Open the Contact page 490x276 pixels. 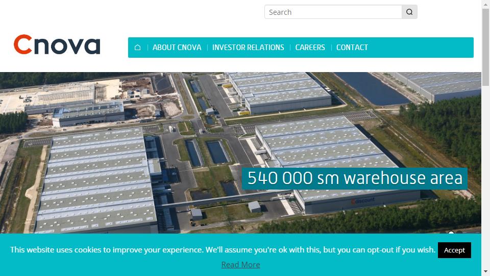pos(352,47)
